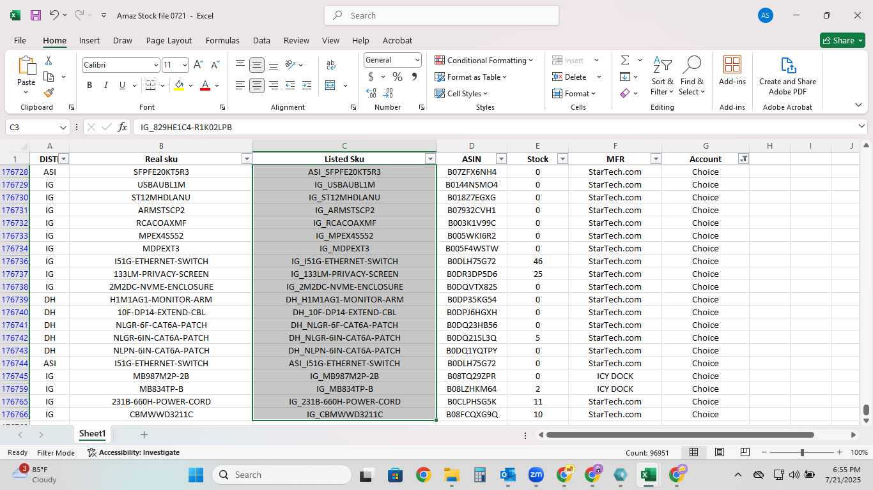Screen dimensions: 873x490
Task: Expand the Name Box dropdown arrow
Action: point(63,128)
